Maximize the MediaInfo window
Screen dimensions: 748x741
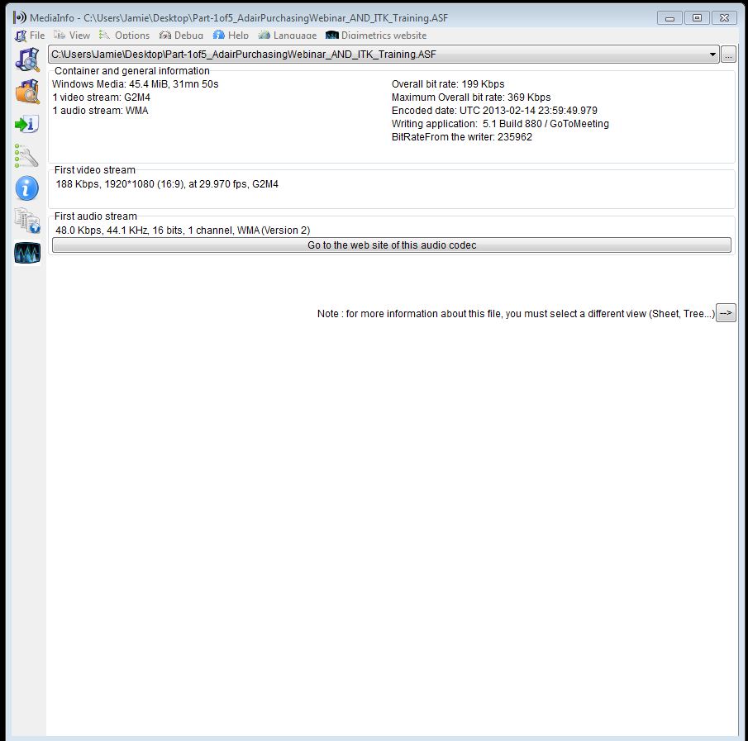click(x=697, y=18)
